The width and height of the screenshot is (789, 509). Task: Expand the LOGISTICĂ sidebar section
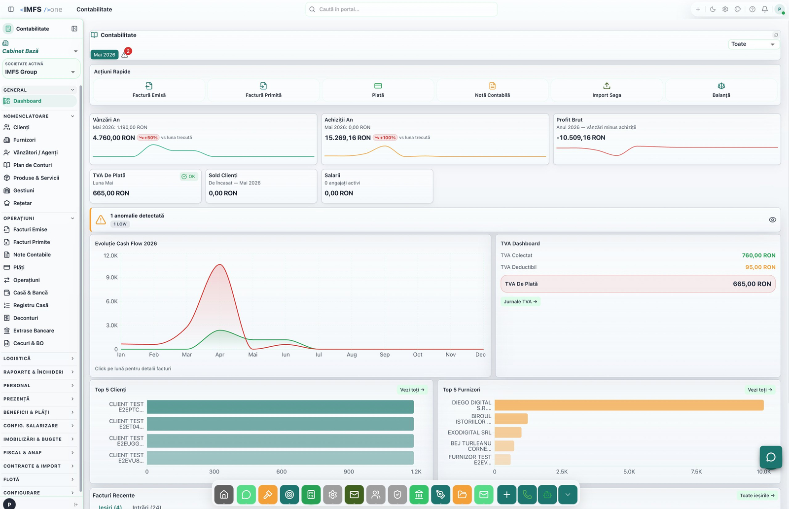[39, 359]
